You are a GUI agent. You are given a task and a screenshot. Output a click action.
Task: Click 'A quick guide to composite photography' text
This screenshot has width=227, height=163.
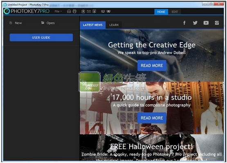pyautogui.click(x=152, y=105)
